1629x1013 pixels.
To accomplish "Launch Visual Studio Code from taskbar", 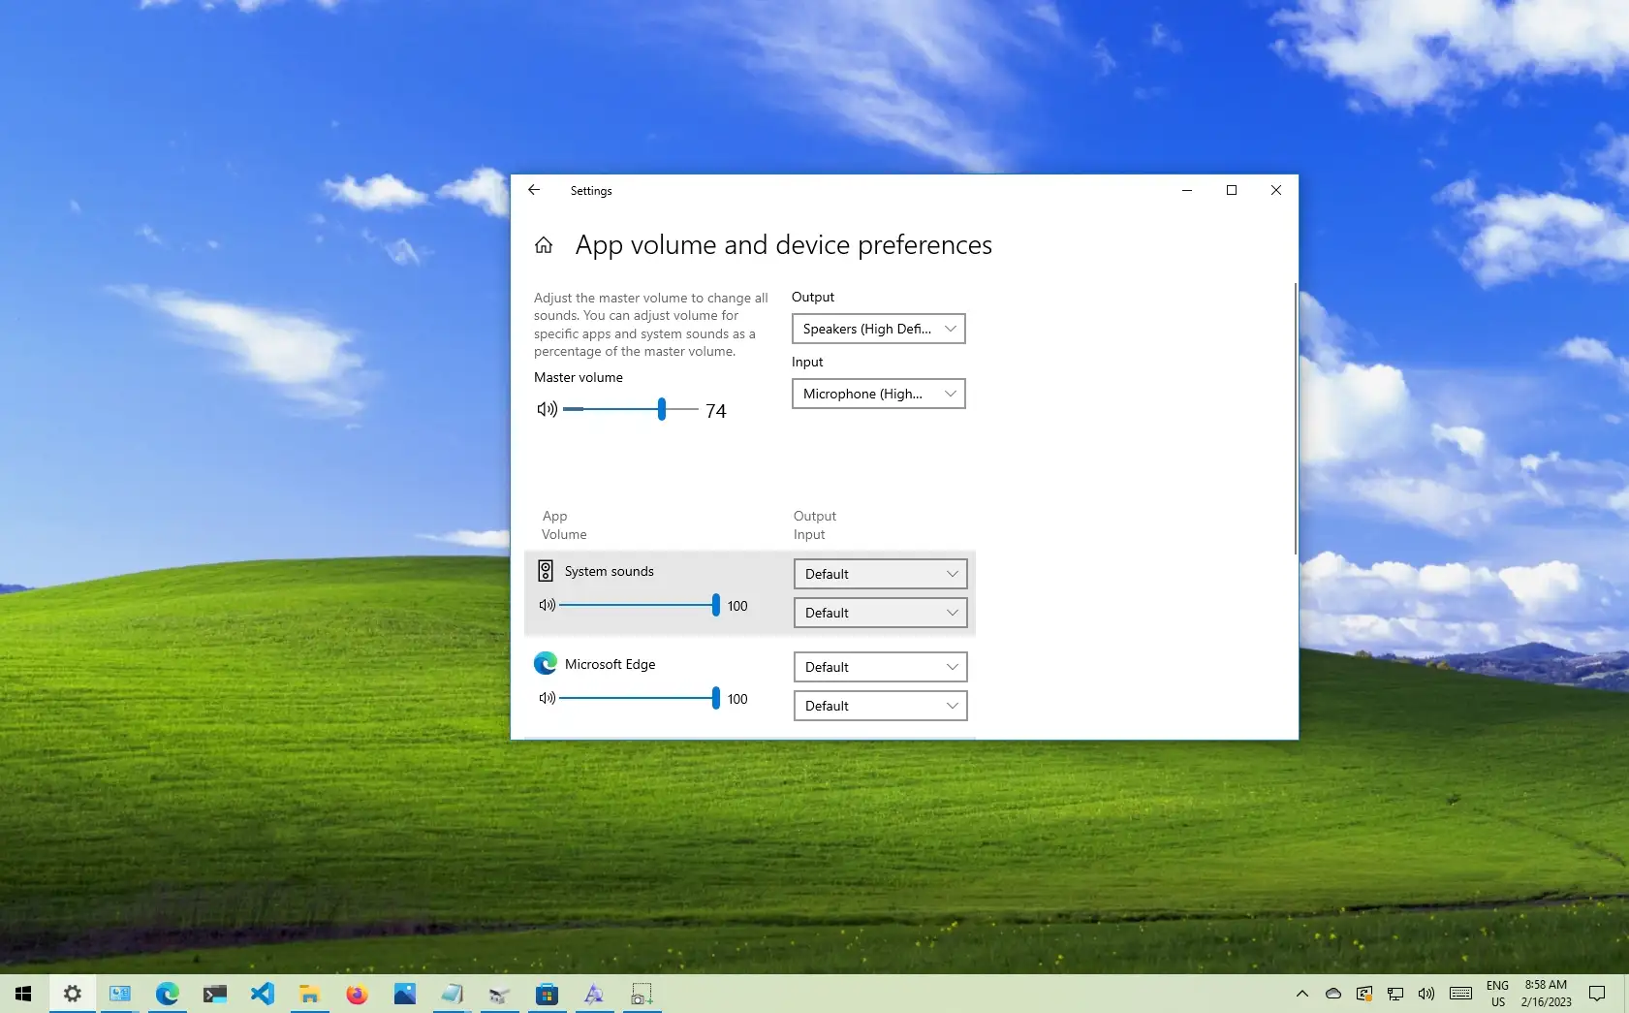I will point(263,994).
